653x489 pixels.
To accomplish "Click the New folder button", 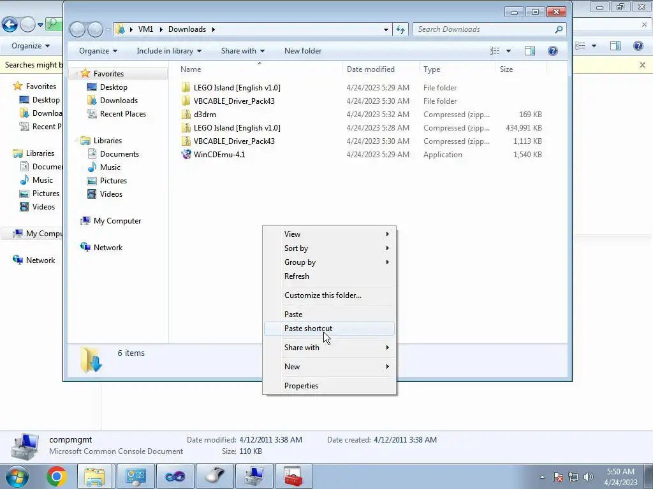I will coord(303,51).
